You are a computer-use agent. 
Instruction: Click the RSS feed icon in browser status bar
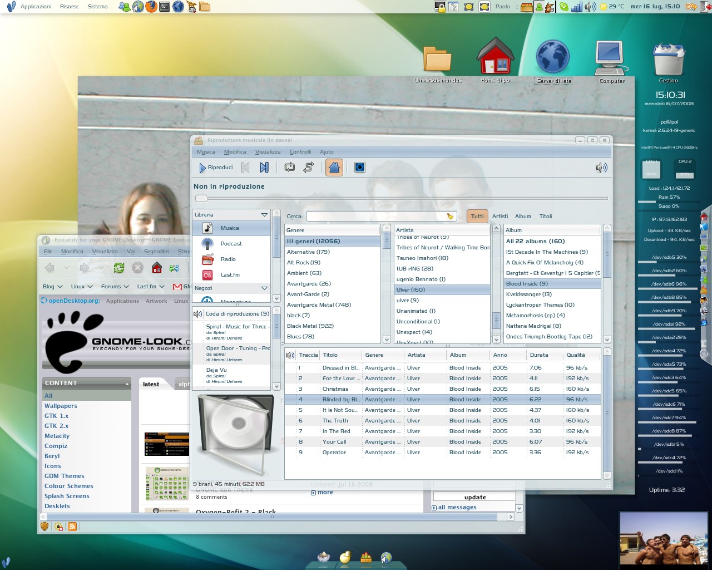(72, 526)
